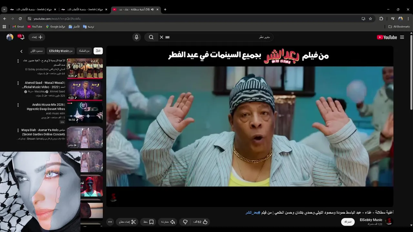Open options for El Sobky production video
Viewport: 413px width, 232px height.
(18, 61)
